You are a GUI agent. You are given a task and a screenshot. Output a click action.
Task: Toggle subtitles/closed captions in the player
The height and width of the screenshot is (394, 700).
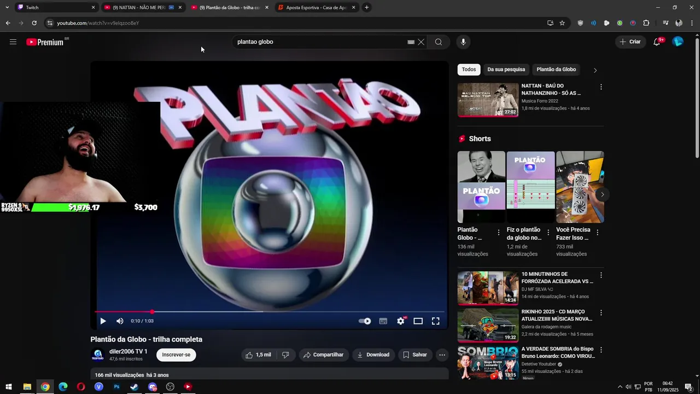383,321
